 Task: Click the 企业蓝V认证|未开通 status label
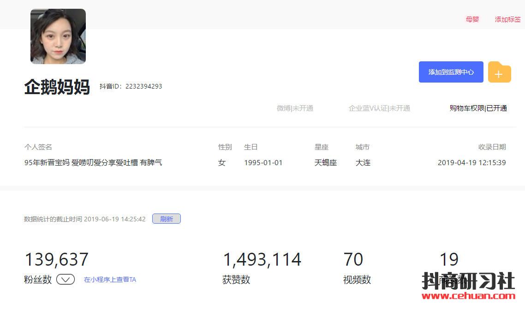point(379,108)
